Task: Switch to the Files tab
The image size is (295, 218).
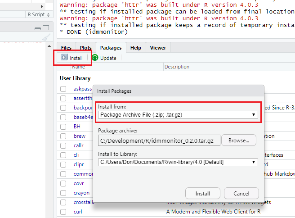Action: point(66,48)
